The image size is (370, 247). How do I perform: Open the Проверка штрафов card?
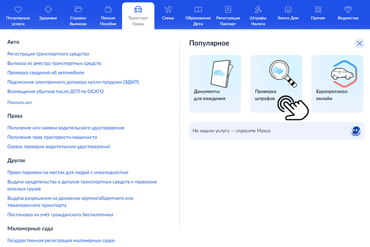pyautogui.click(x=276, y=84)
